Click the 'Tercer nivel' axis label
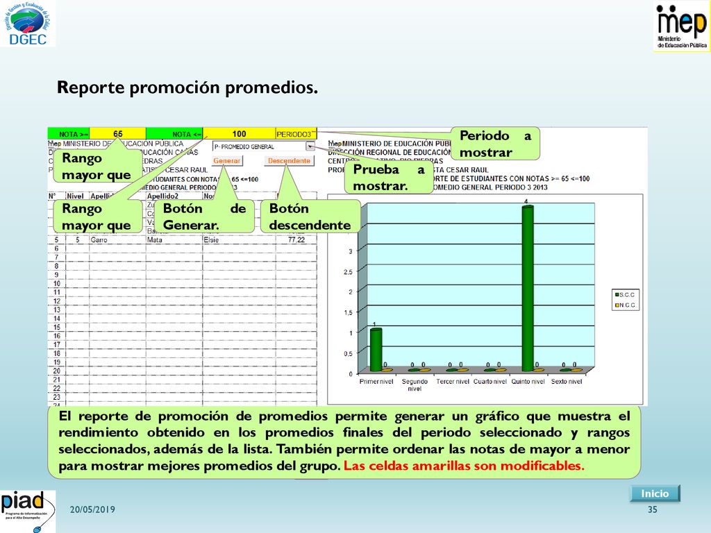Image resolution: width=711 pixels, height=533 pixels. [453, 382]
